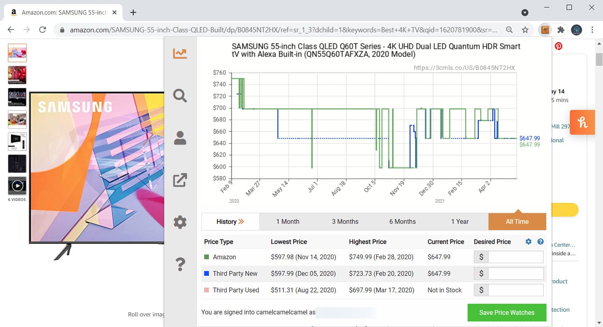Open the Chrome extensions puzzle icon
This screenshot has width=603, height=327.
(561, 30)
